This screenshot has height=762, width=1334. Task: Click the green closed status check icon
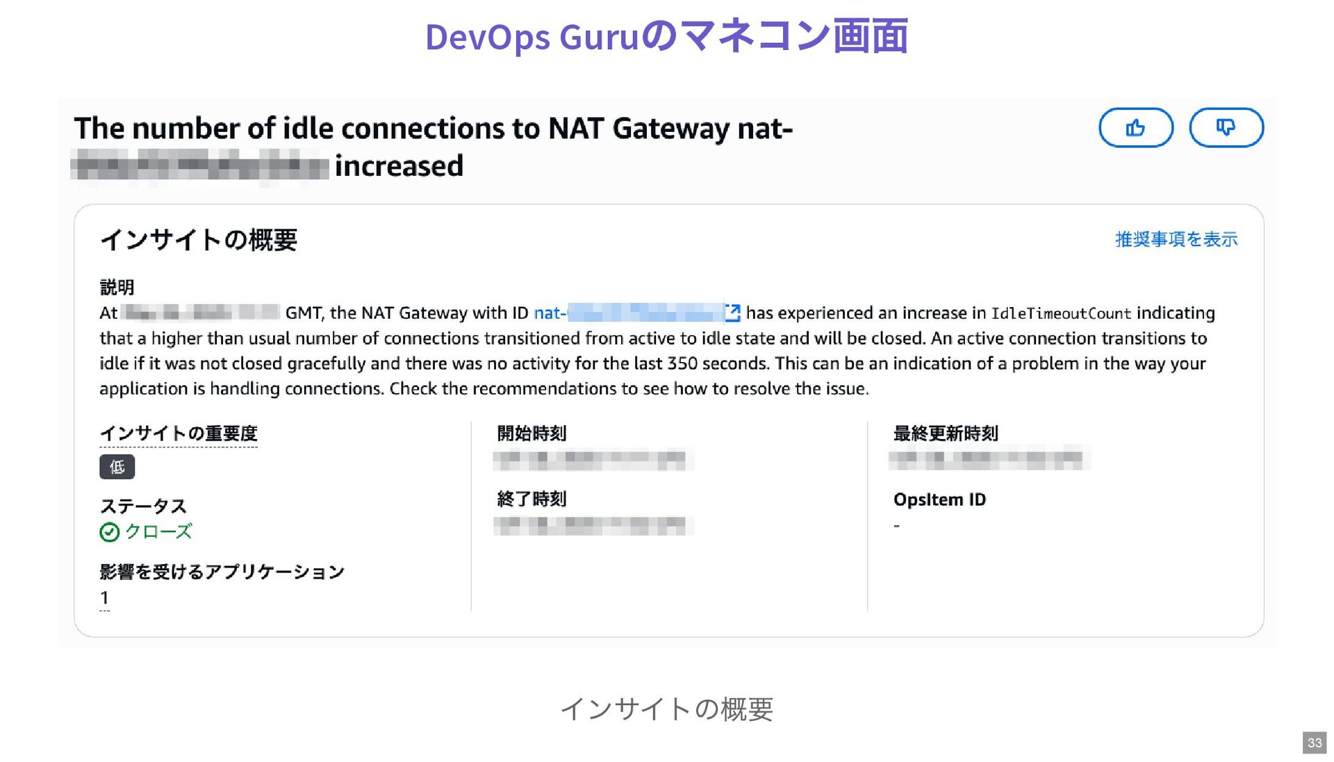[109, 532]
